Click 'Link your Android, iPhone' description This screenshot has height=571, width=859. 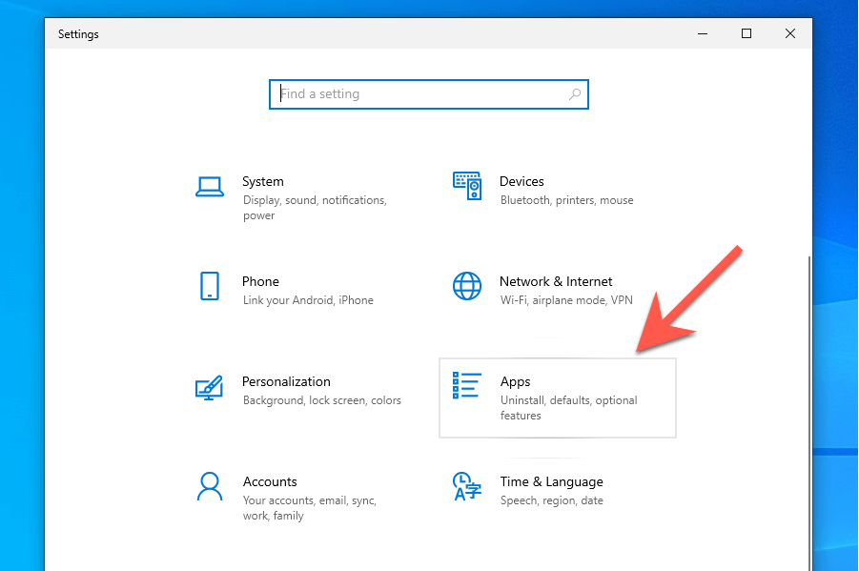(x=308, y=300)
